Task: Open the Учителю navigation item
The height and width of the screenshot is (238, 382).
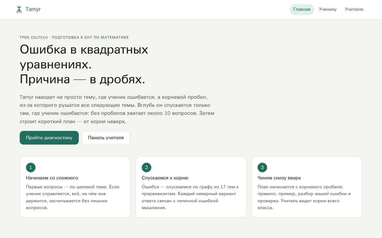Action: (x=354, y=10)
